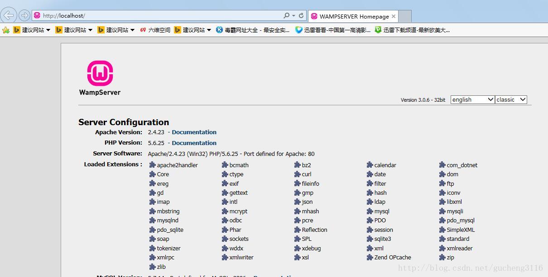Open a new blank browser tab

click(x=405, y=16)
